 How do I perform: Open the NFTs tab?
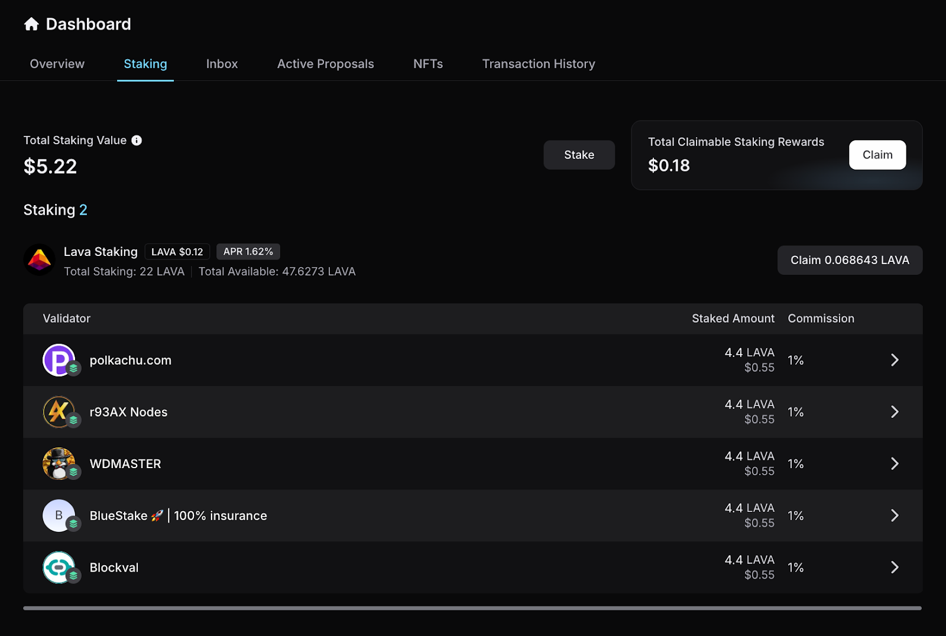[428, 64]
